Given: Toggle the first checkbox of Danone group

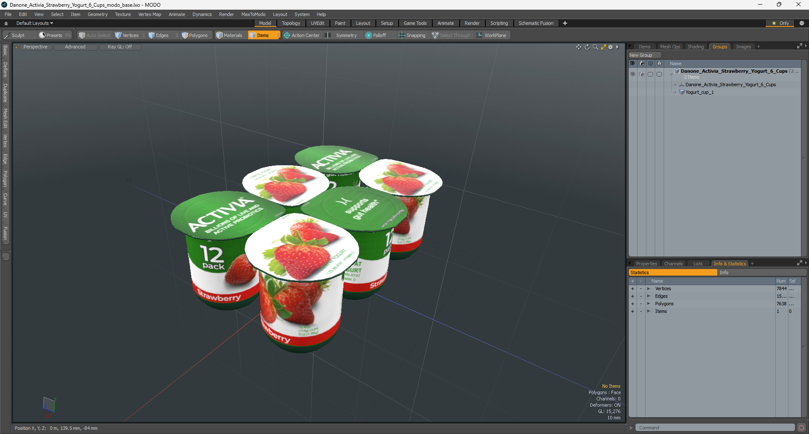Looking at the screenshot, I should (x=651, y=74).
